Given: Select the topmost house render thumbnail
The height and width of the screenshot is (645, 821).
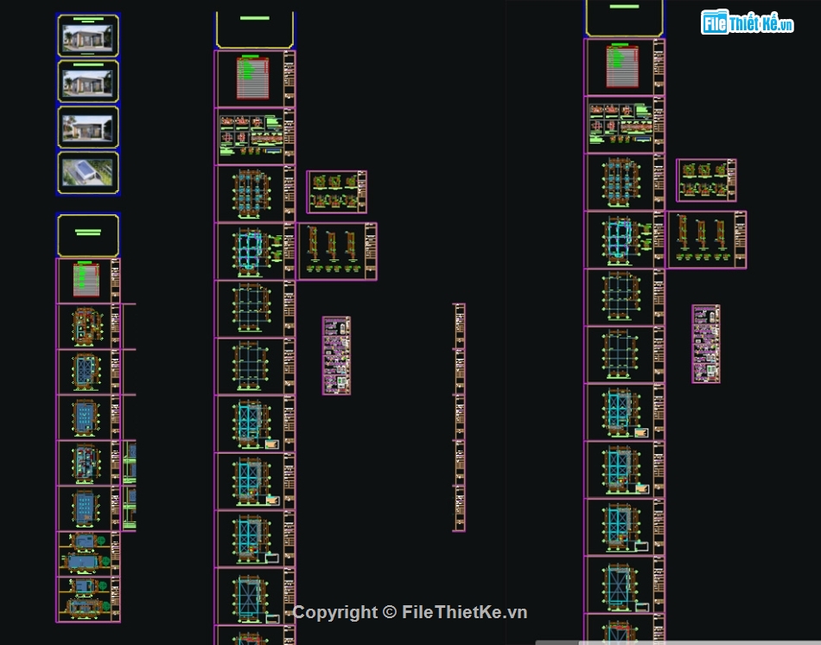Looking at the screenshot, I should [88, 35].
